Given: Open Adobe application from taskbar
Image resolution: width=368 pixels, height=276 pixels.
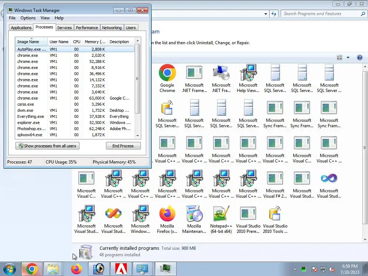Looking at the screenshot, I should 121,269.
